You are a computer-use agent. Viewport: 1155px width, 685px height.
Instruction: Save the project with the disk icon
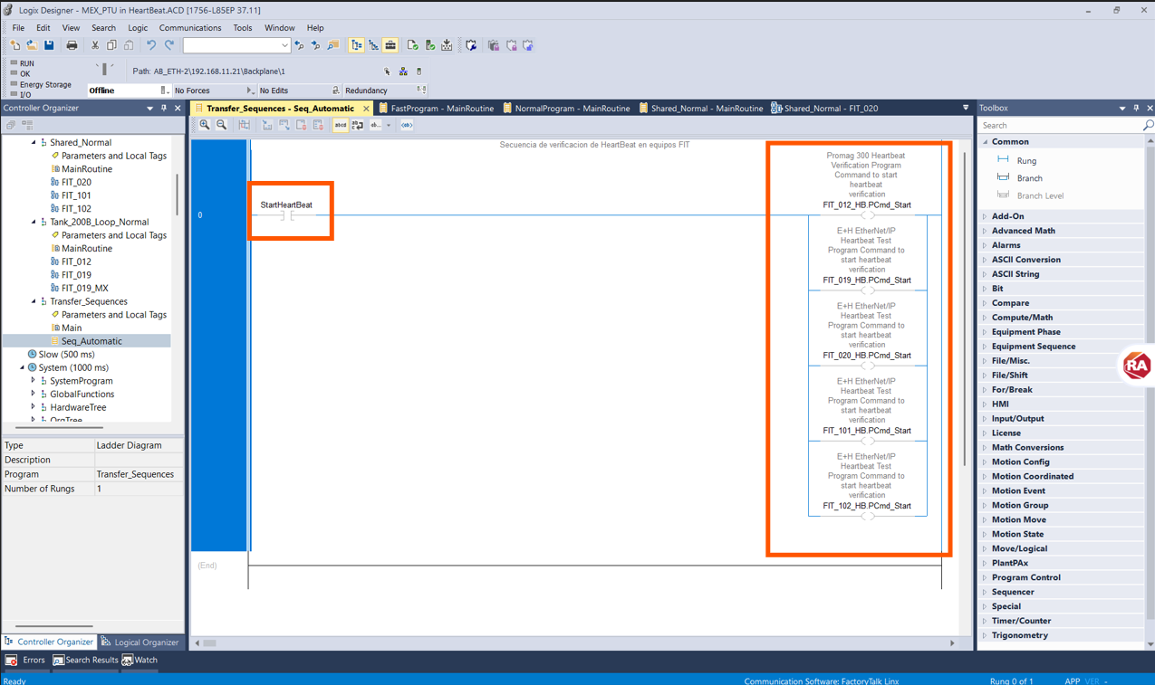[49, 45]
